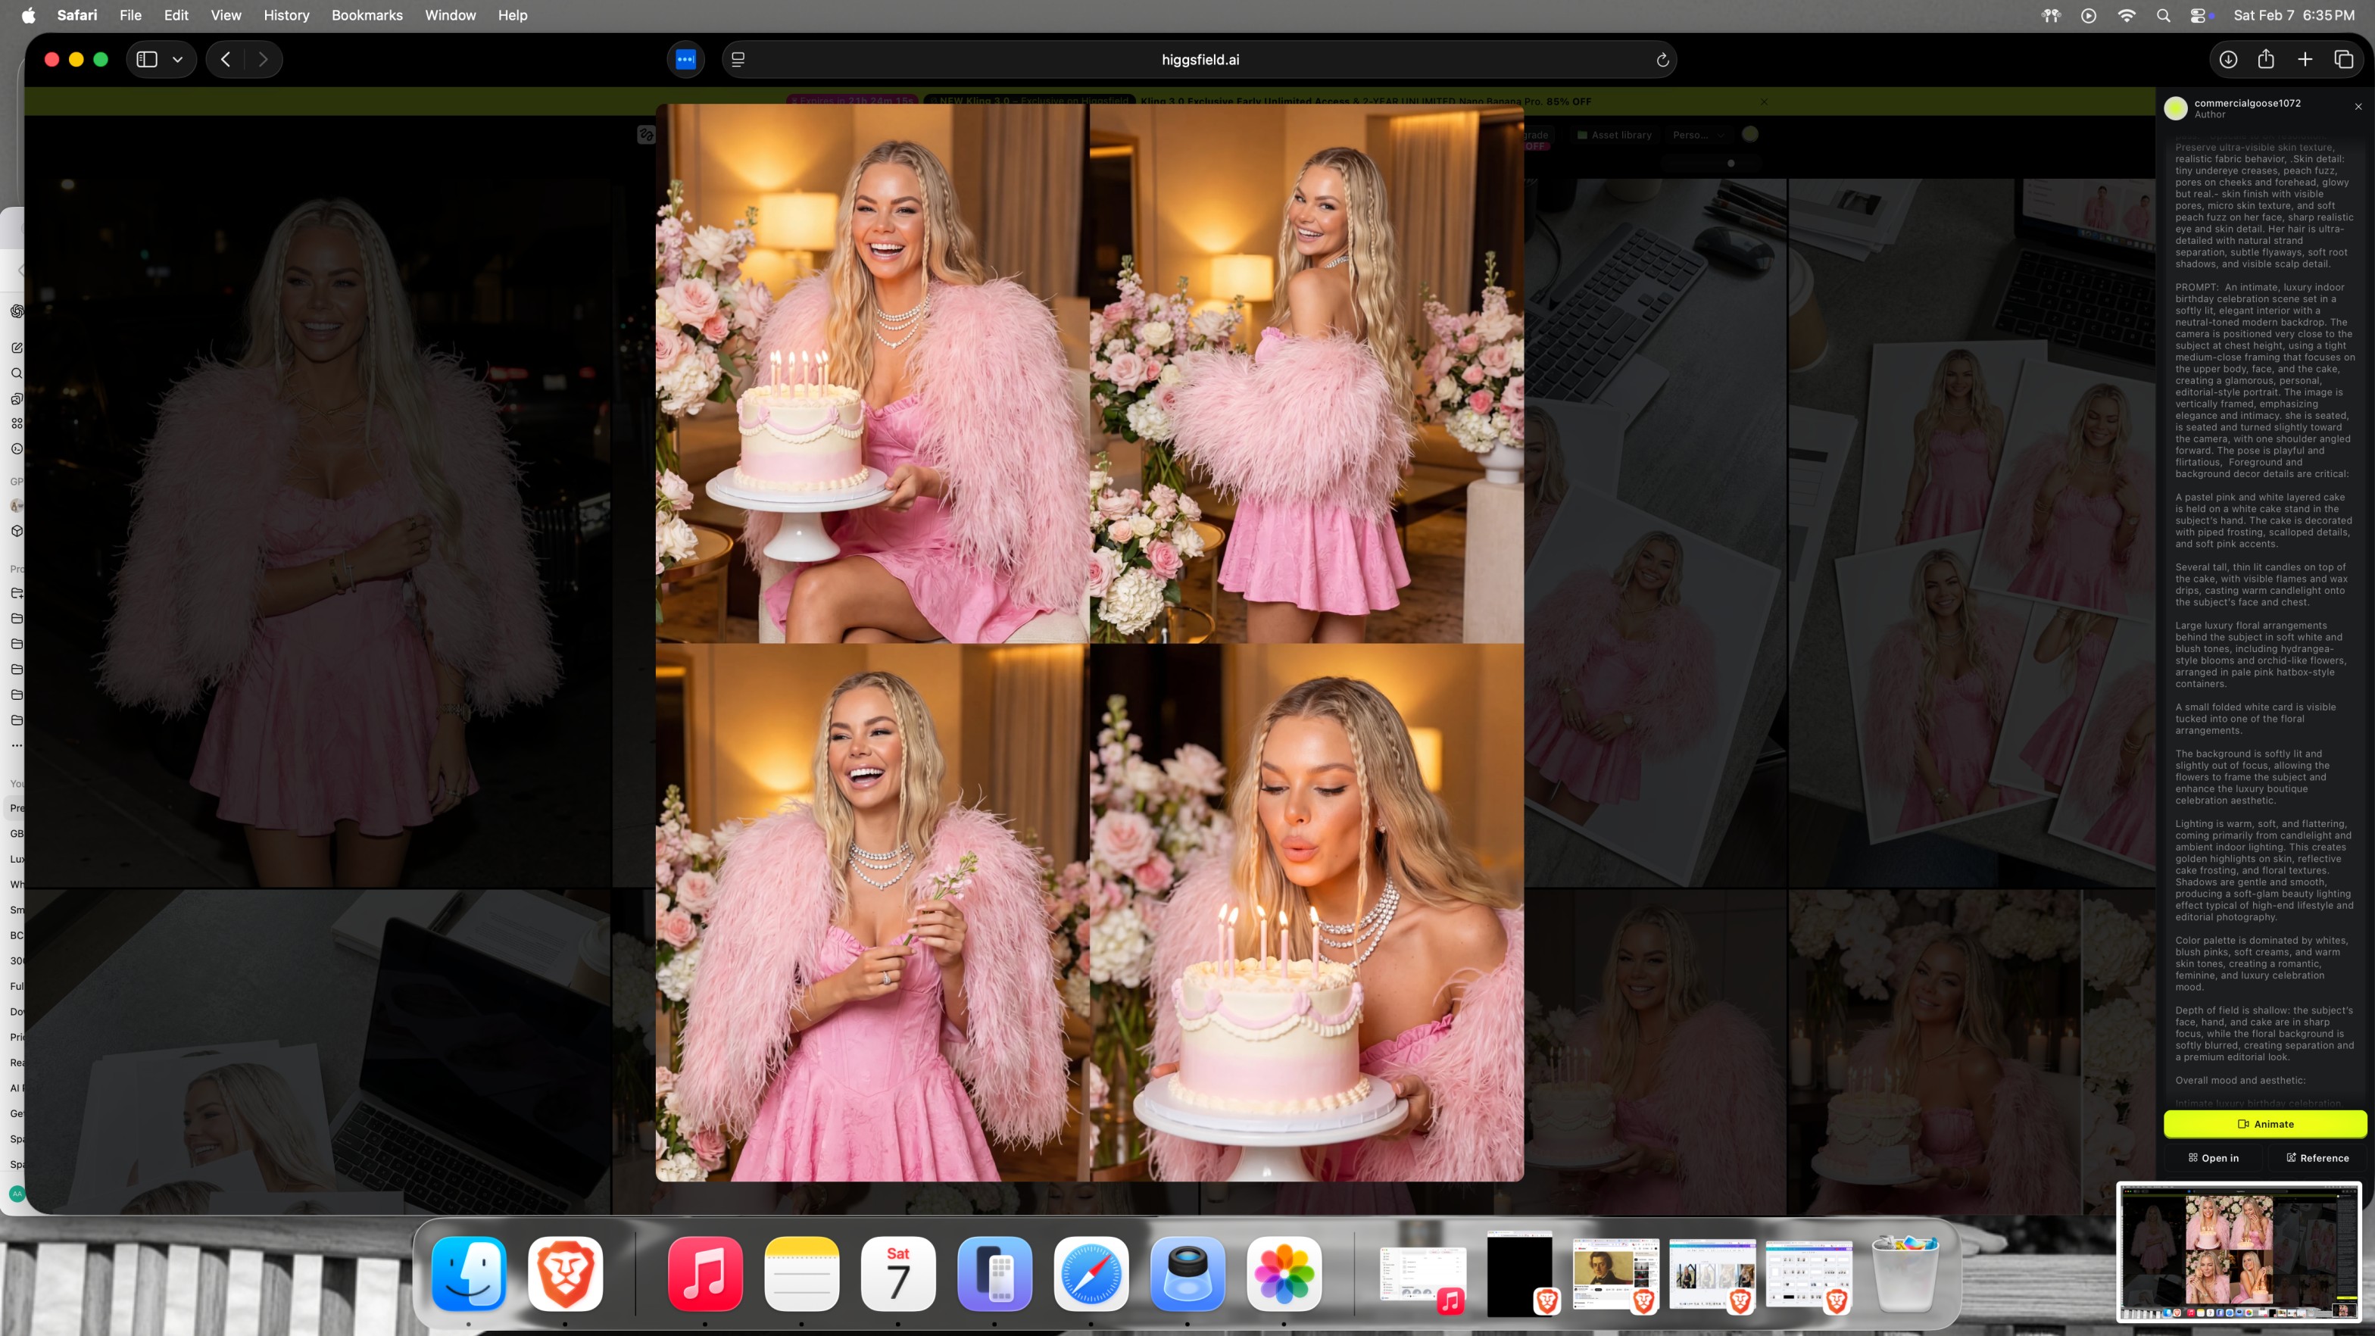Click the higgsfield.ai address bar
This screenshot has height=1336, width=2375.
point(1200,60)
